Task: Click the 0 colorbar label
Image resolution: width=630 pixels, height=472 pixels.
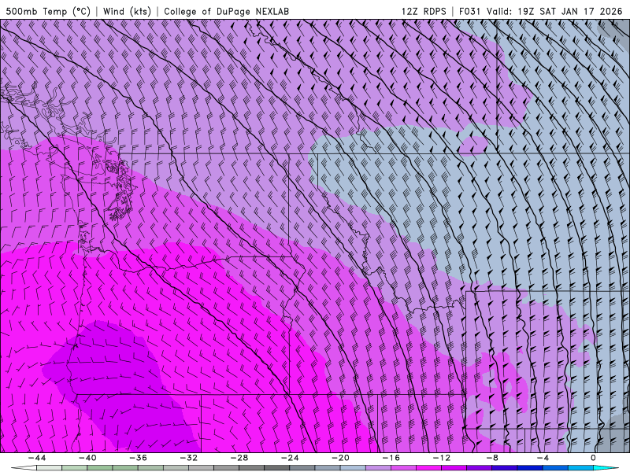Action: point(593,458)
